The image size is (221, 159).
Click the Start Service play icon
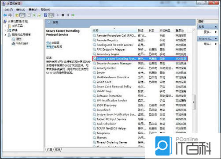pos(58,15)
